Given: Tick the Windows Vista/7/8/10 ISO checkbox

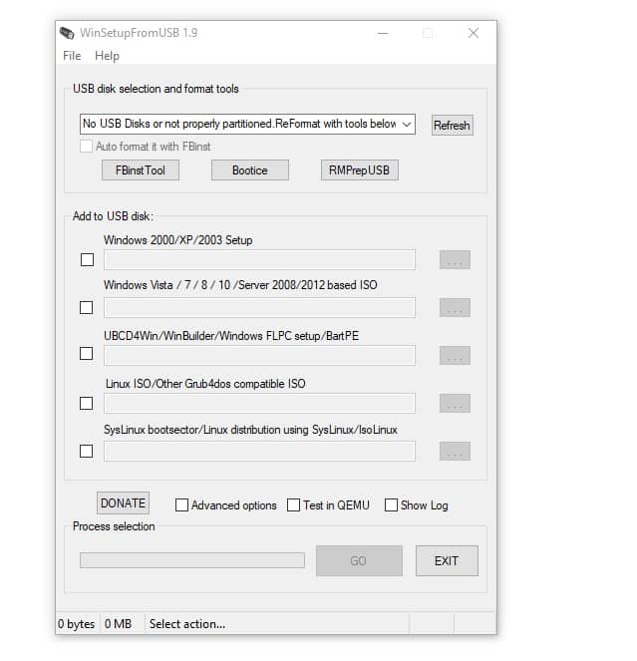Looking at the screenshot, I should pos(87,308).
